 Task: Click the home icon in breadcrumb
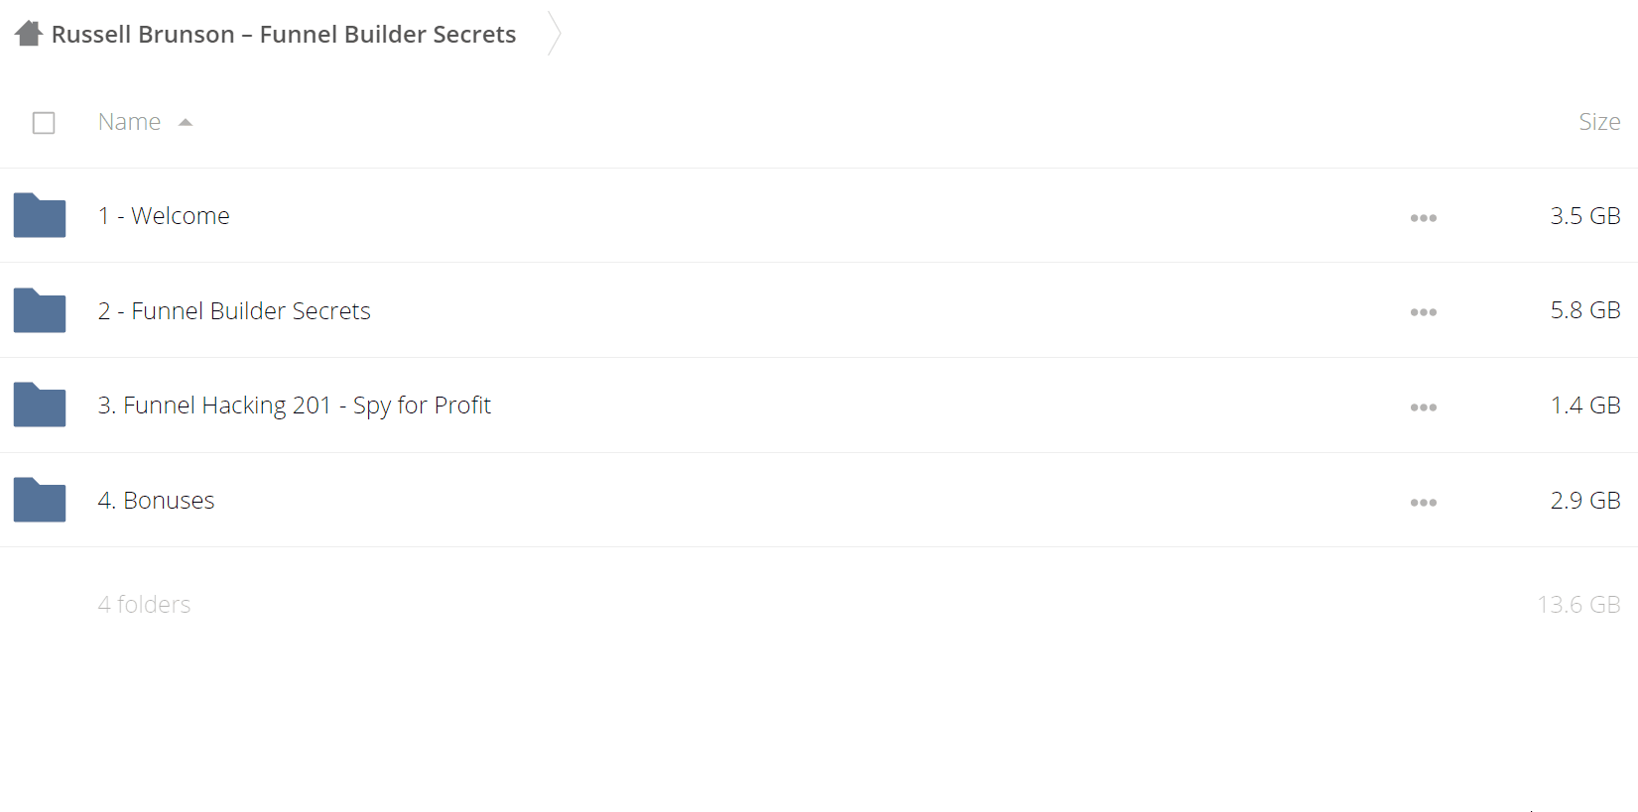pyautogui.click(x=29, y=34)
